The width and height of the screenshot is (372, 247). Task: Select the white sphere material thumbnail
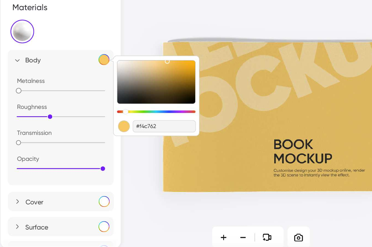[22, 31]
